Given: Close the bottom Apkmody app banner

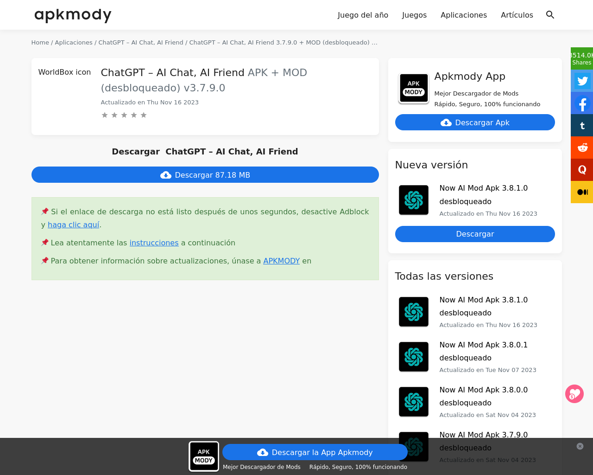Looking at the screenshot, I should 580,446.
